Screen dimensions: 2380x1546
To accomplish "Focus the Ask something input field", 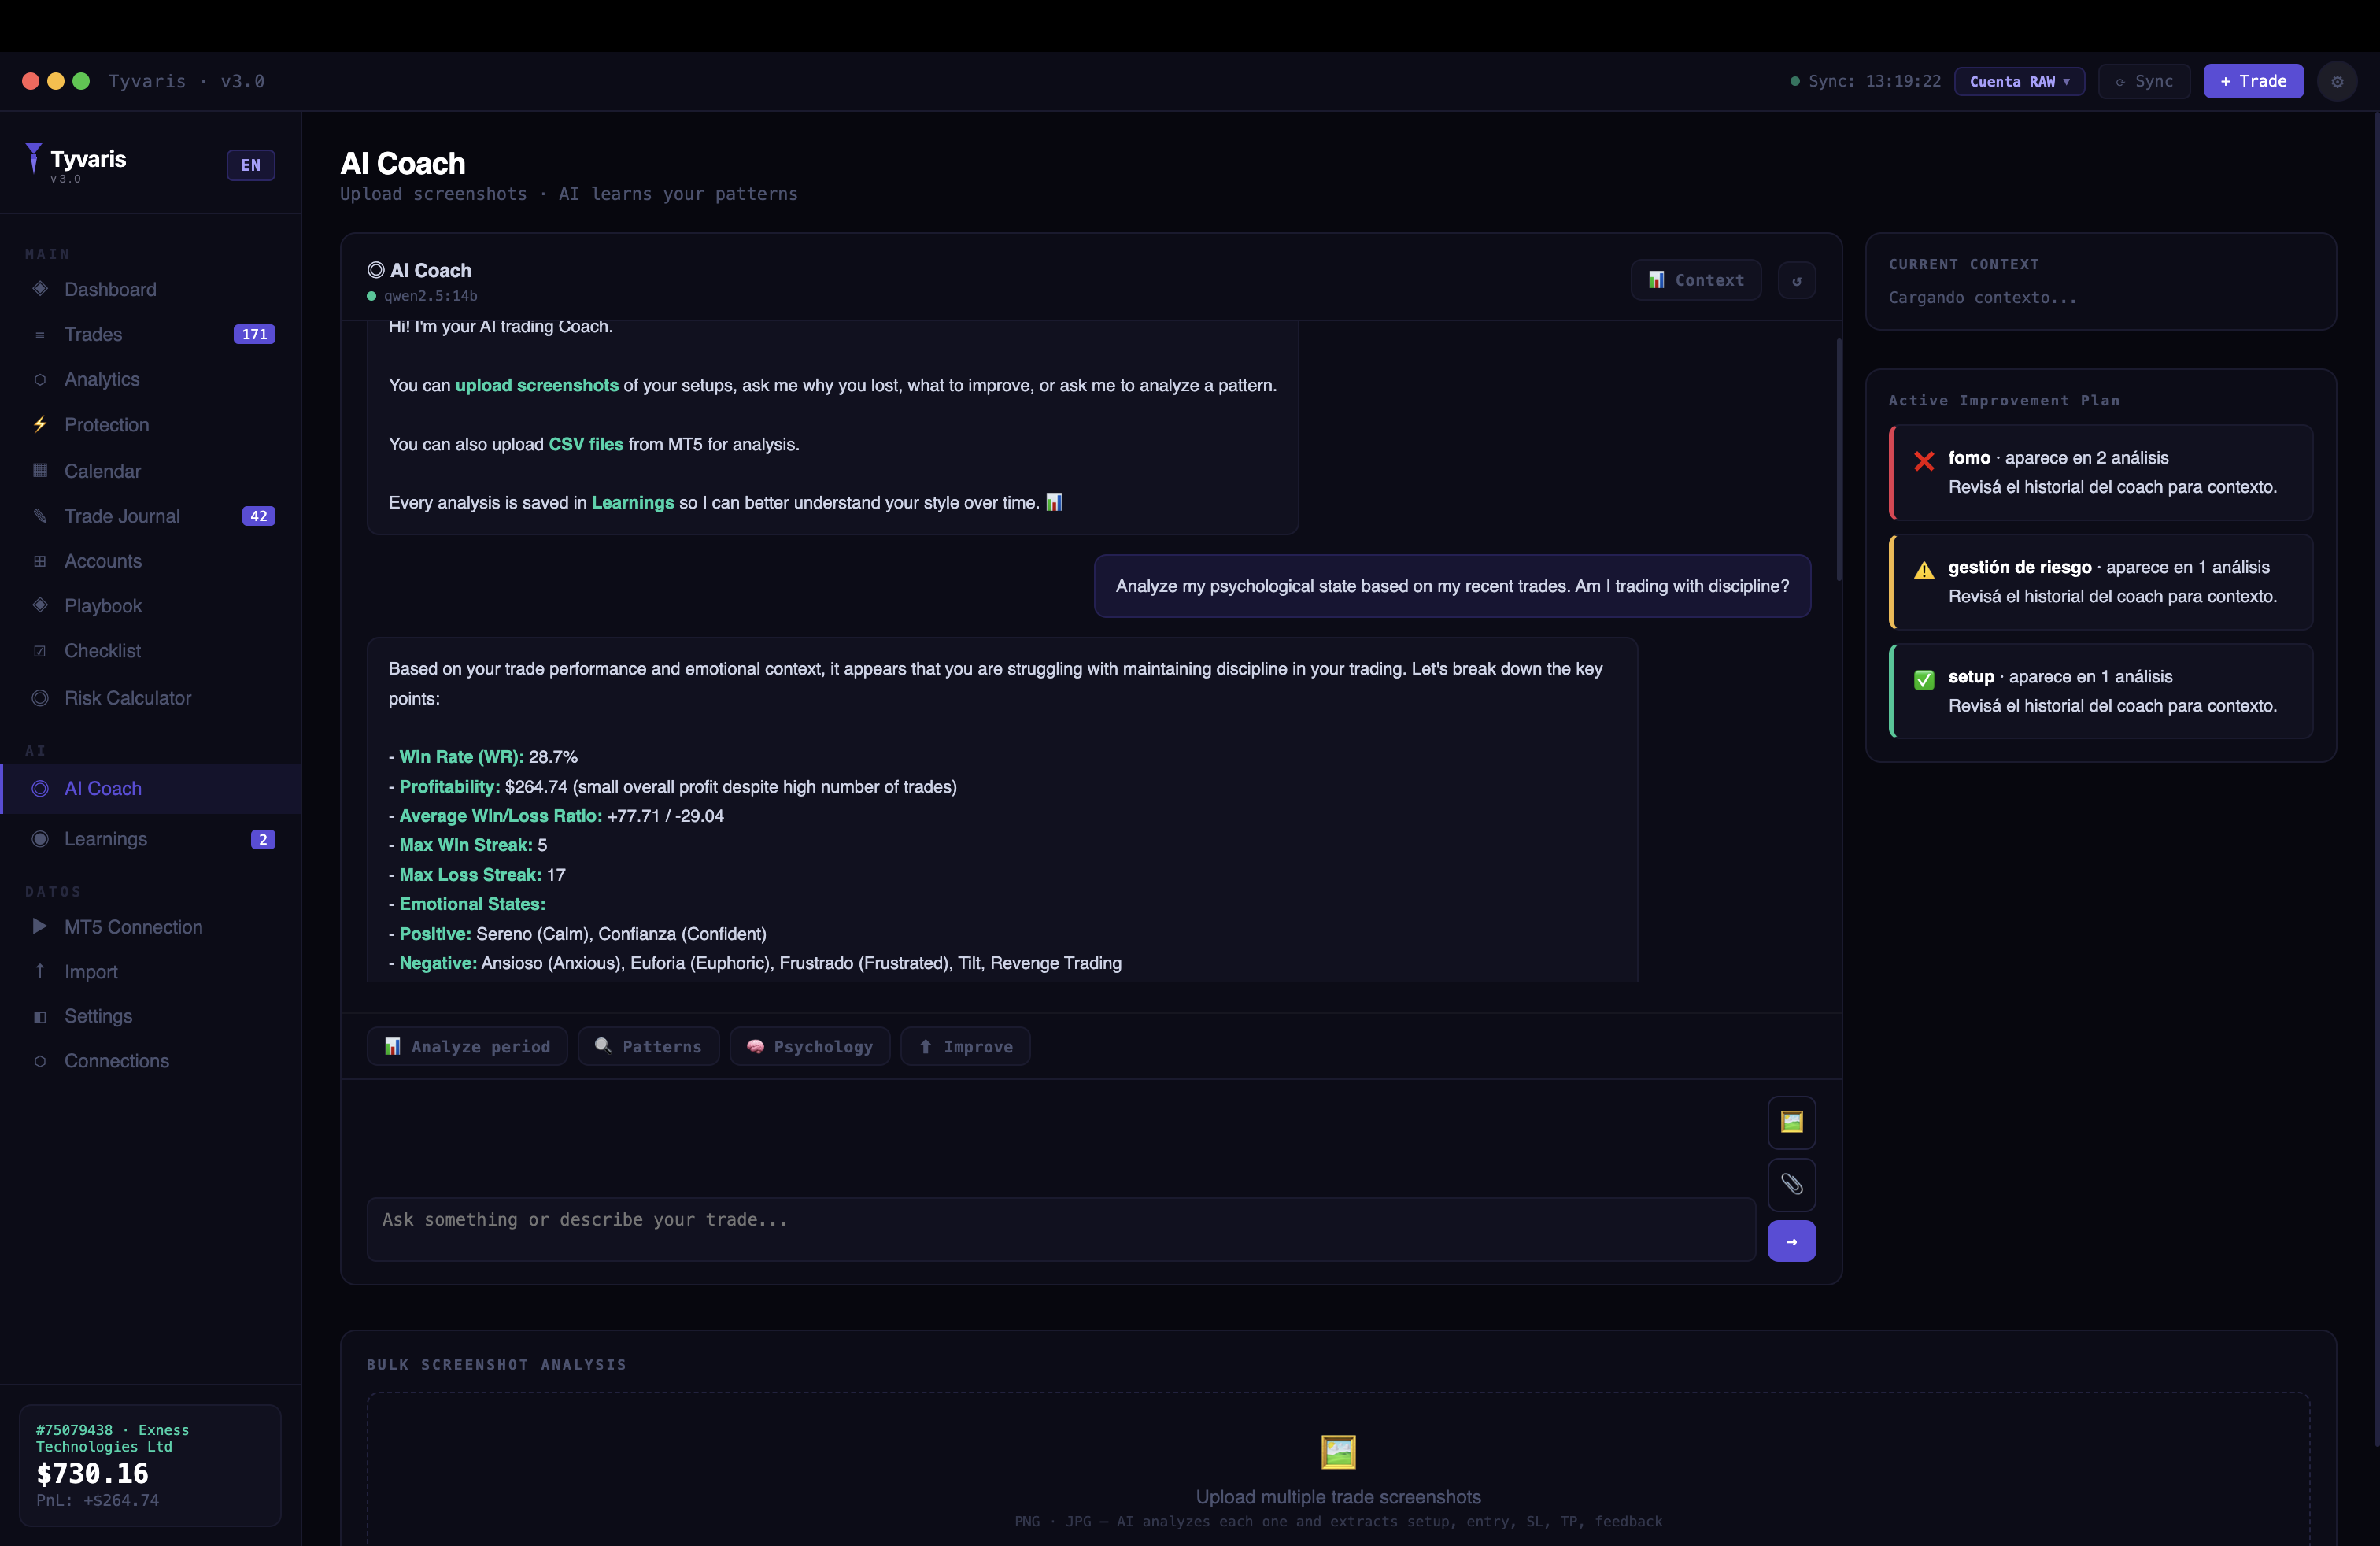I will click(1061, 1229).
